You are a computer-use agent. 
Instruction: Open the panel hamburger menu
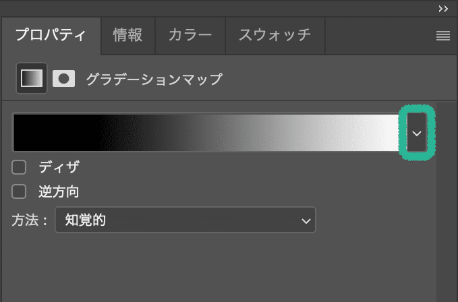coord(442,36)
